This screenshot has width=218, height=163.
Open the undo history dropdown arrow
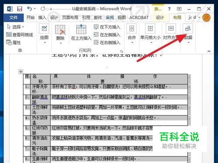(x=35, y=9)
